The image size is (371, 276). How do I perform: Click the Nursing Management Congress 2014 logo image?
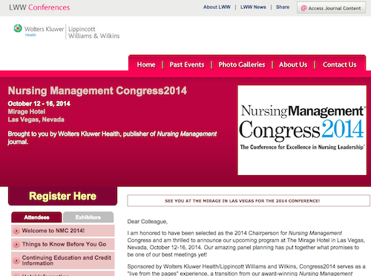(x=302, y=131)
